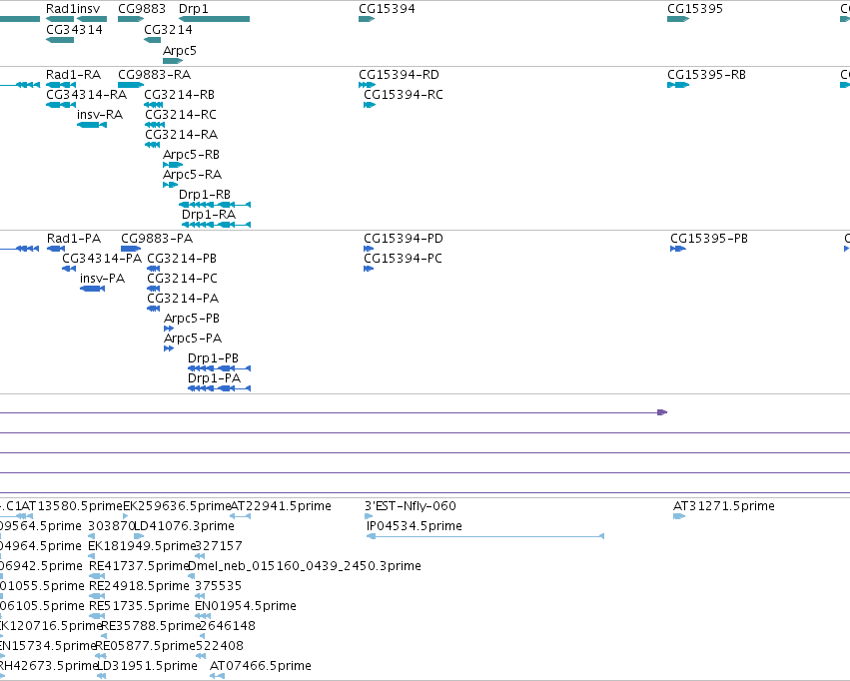This screenshot has width=850, height=681.
Task: Click the CG15394-RC transcript label
Action: pos(404,94)
